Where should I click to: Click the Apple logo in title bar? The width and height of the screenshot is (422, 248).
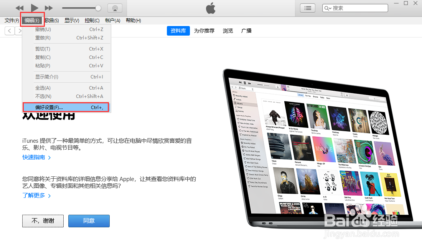211,8
